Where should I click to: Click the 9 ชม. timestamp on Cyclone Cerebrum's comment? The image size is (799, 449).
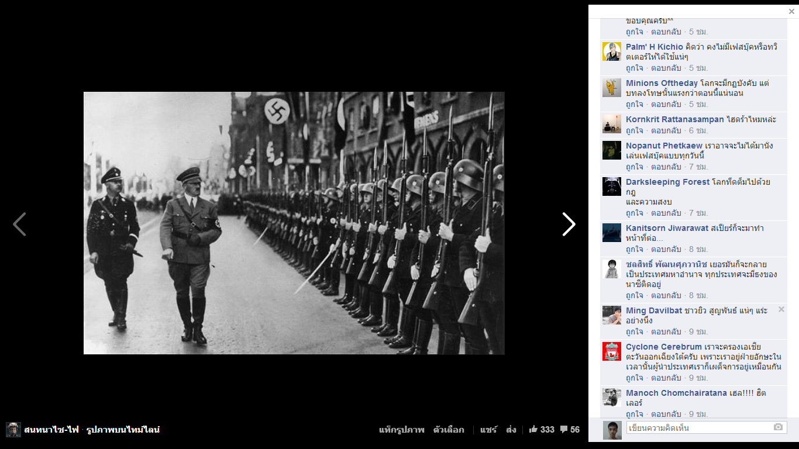tap(698, 378)
